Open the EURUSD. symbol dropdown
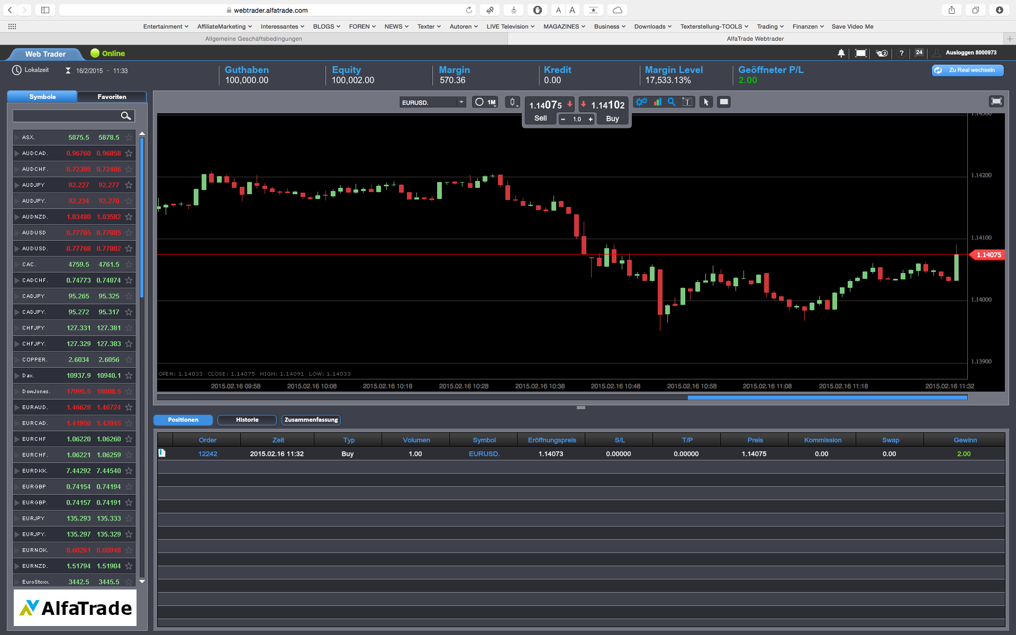This screenshot has height=635, width=1016. pos(433,102)
